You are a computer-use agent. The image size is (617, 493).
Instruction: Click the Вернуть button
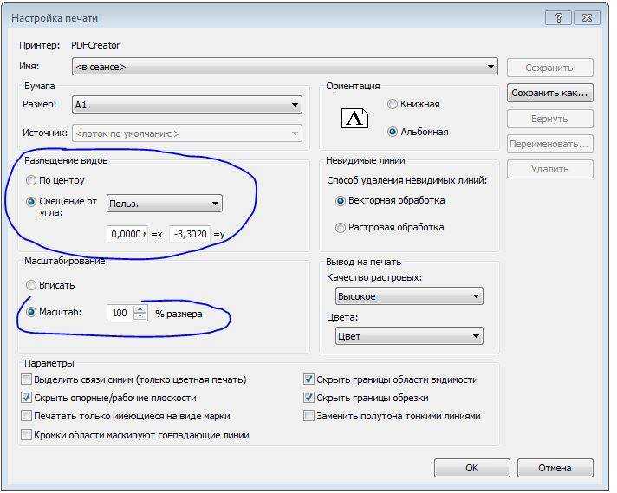[x=549, y=119]
